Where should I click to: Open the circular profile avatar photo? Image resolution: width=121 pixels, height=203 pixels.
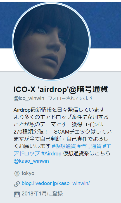tap(51, 41)
